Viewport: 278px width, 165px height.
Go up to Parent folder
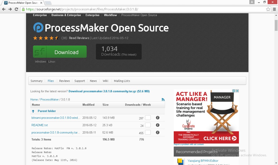[x=46, y=111]
